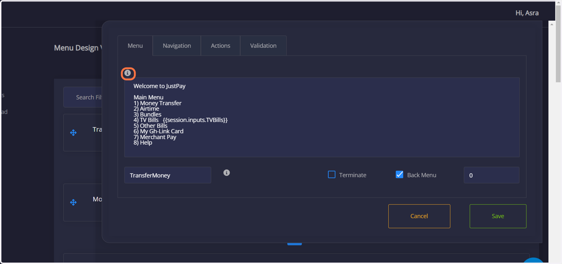Switch to the Menu tab

[x=135, y=45]
